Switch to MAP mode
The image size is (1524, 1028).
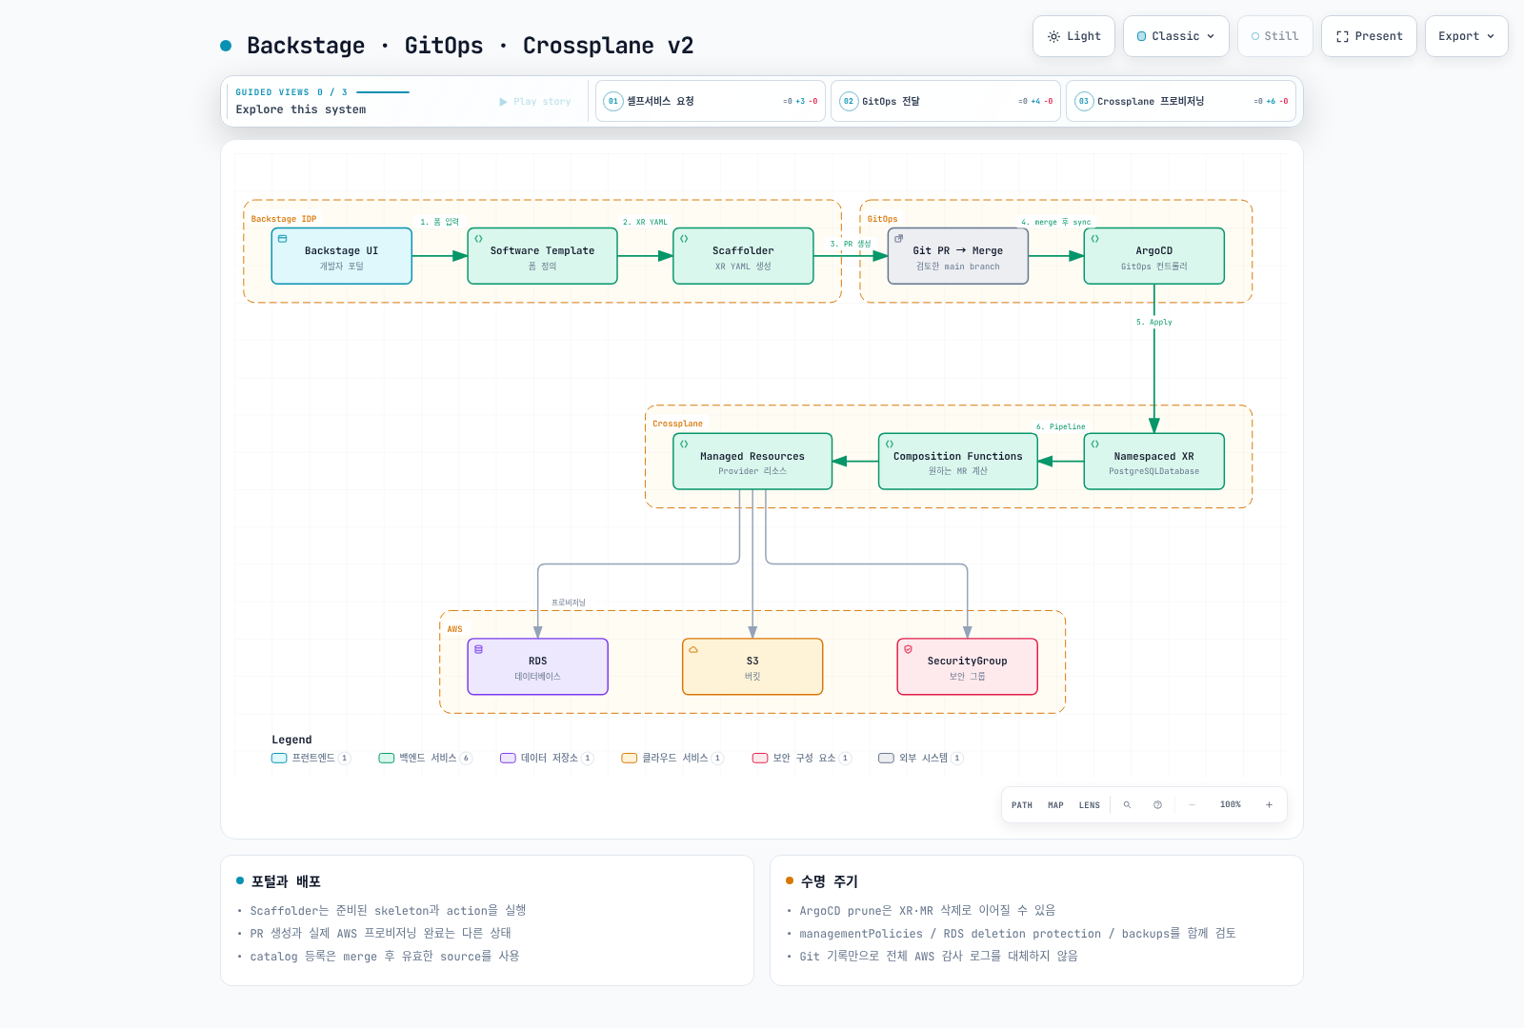point(1055,805)
